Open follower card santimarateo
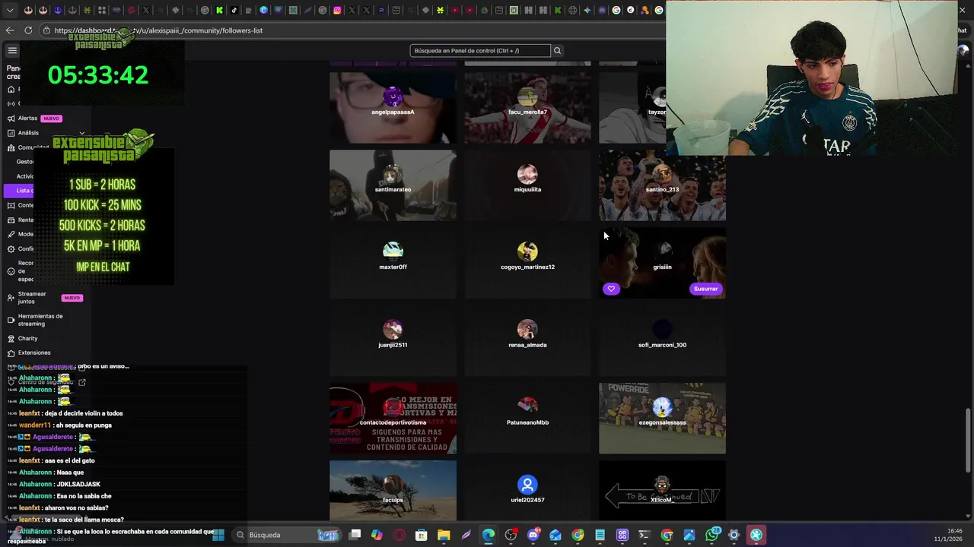This screenshot has height=547, width=974. coord(393,185)
